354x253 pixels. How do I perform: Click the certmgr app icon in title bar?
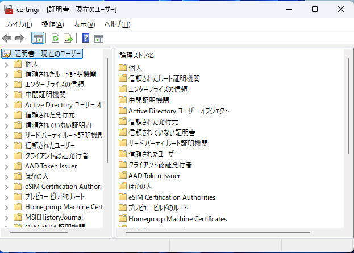point(9,9)
